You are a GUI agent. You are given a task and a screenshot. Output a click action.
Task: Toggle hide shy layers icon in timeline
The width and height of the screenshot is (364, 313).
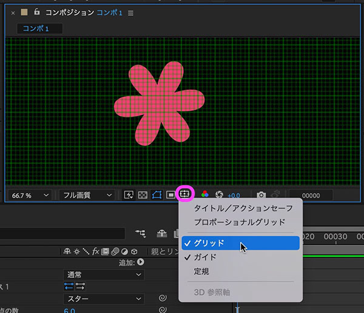pyautogui.click(x=162, y=234)
